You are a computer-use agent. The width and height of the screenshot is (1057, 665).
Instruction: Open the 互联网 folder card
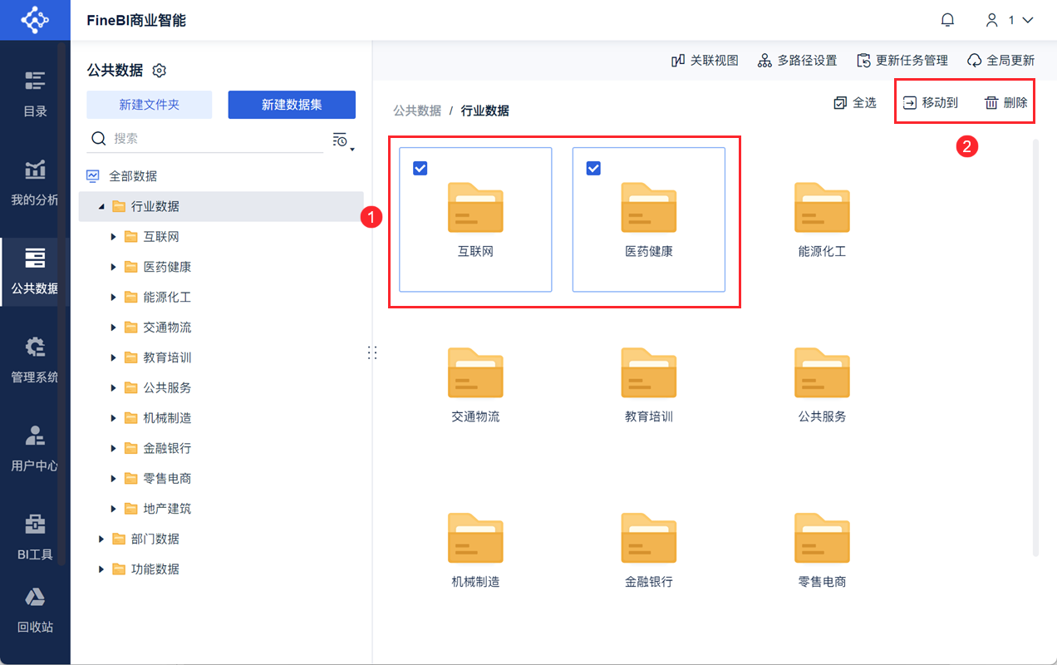pyautogui.click(x=475, y=219)
